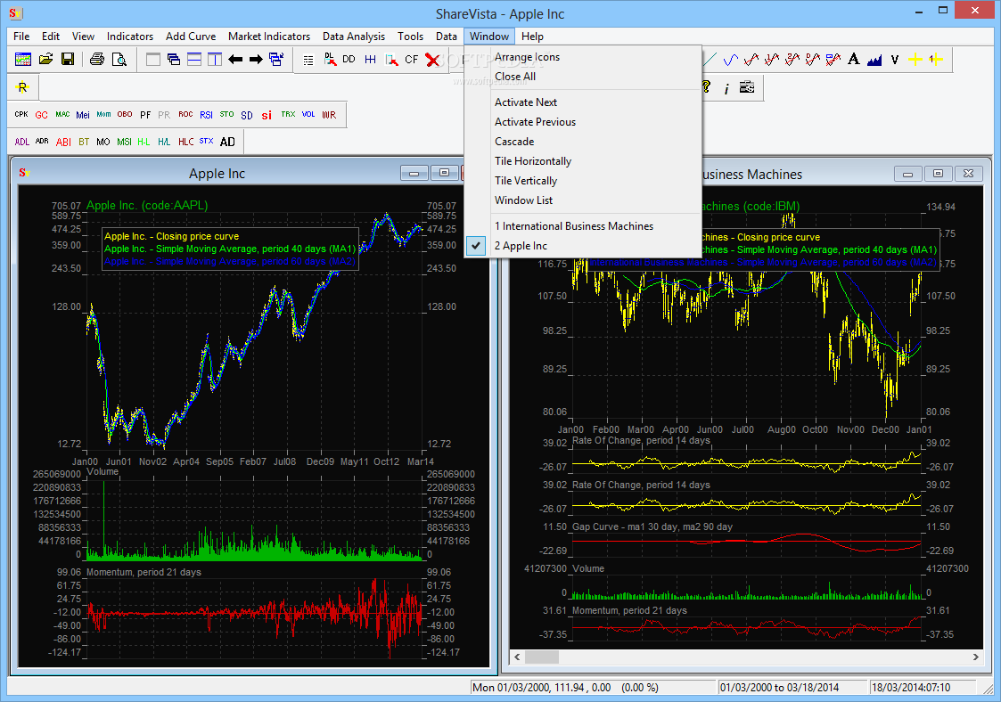Click the ADL market indicator

click(21, 142)
